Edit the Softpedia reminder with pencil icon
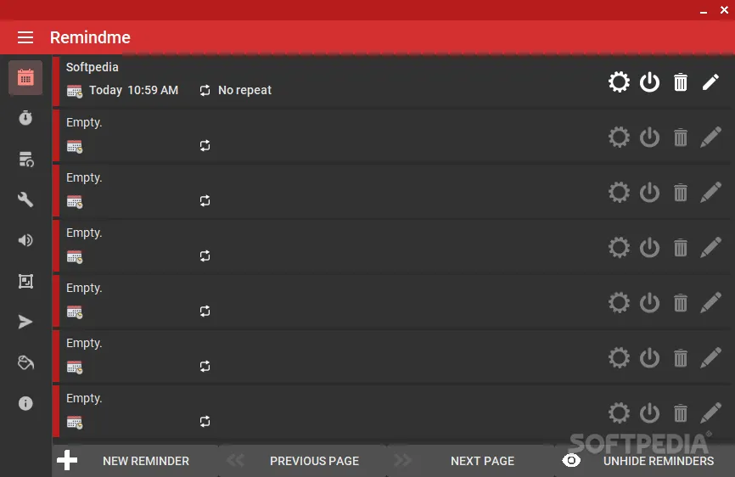The image size is (735, 477). coord(710,82)
